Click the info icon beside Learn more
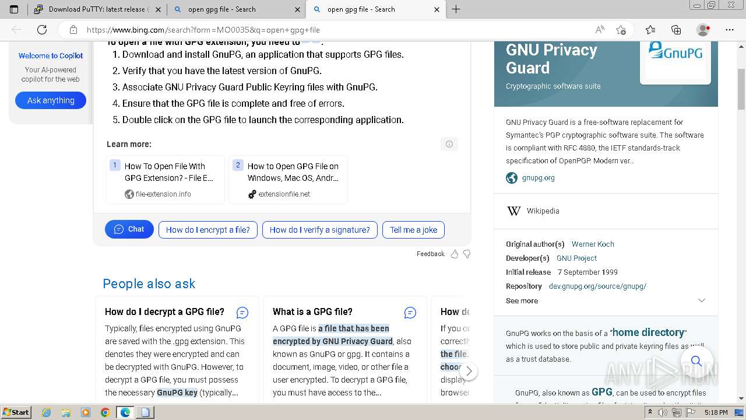Screen dimensions: 746x420 click(x=449, y=144)
